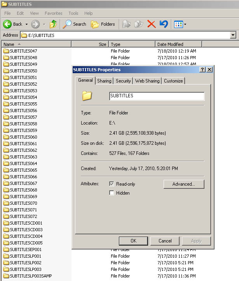The image size is (239, 281).
Task: Enable the Hidden attribute checkbox
Action: (112, 193)
